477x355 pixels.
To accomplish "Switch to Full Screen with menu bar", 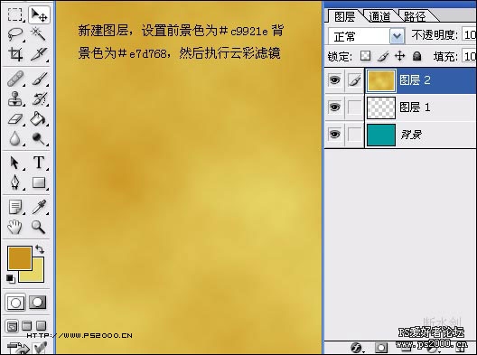I will 27,326.
